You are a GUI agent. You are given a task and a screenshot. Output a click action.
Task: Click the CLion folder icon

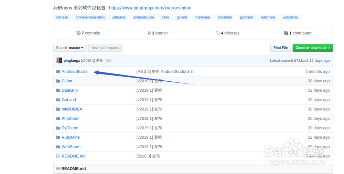click(58, 81)
